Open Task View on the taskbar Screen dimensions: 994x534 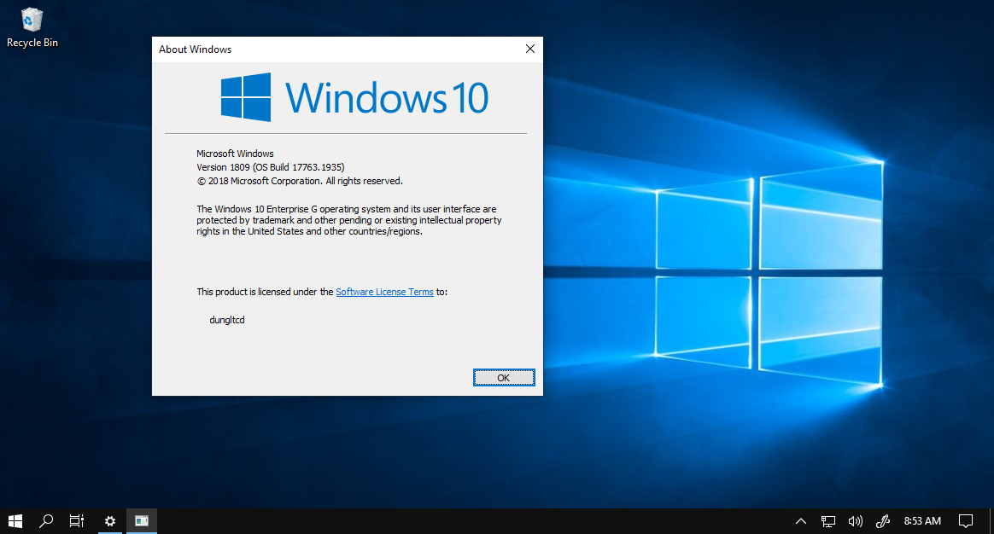77,520
